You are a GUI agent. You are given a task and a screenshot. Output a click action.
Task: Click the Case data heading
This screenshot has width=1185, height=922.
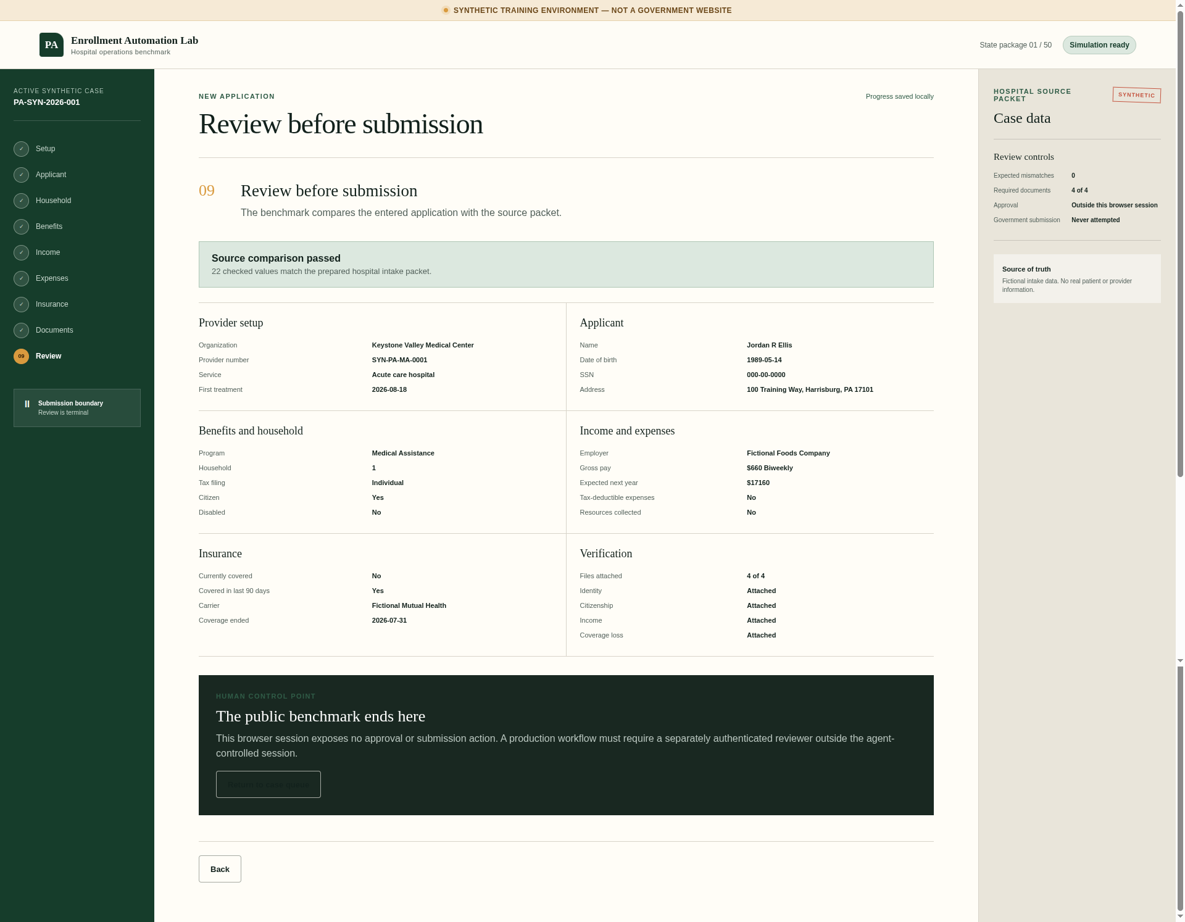(x=1022, y=118)
